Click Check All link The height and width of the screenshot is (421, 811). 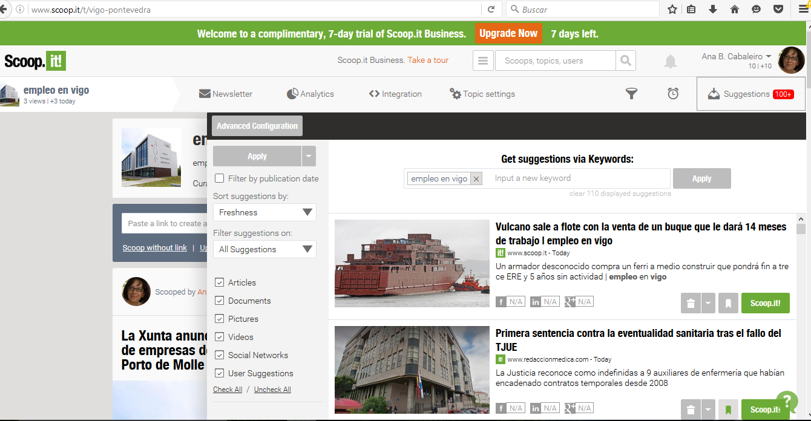click(x=228, y=390)
